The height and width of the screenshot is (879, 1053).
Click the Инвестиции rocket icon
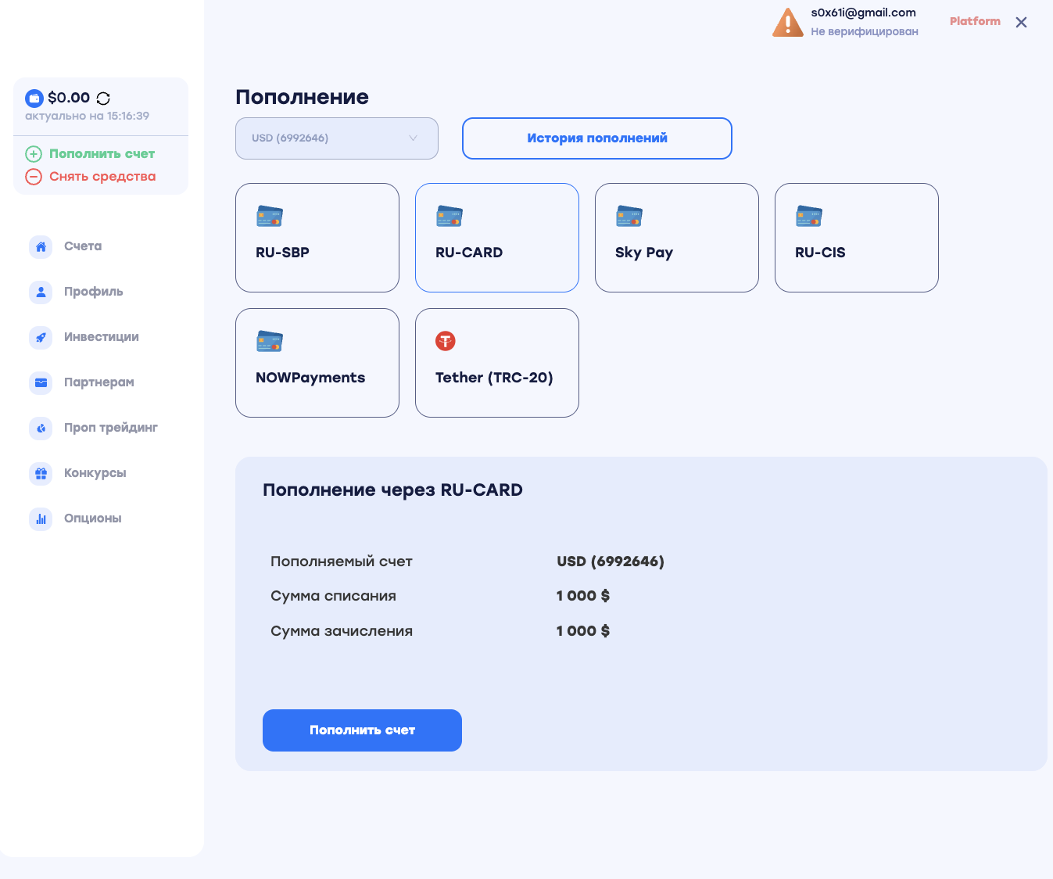click(x=41, y=337)
